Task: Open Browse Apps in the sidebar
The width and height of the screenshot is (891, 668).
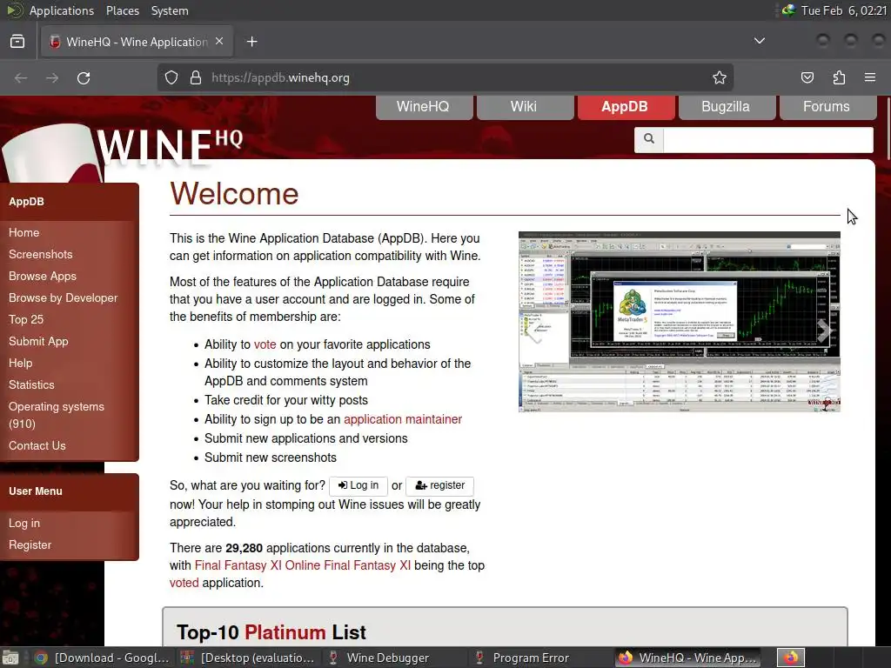Action: pos(42,276)
